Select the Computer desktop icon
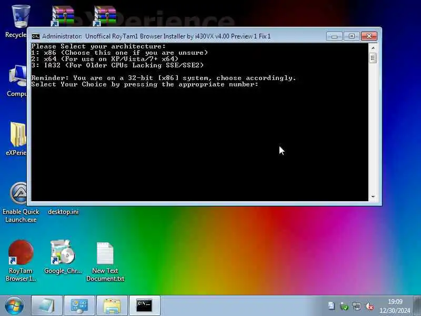Image resolution: width=421 pixels, height=316 pixels. [17, 81]
